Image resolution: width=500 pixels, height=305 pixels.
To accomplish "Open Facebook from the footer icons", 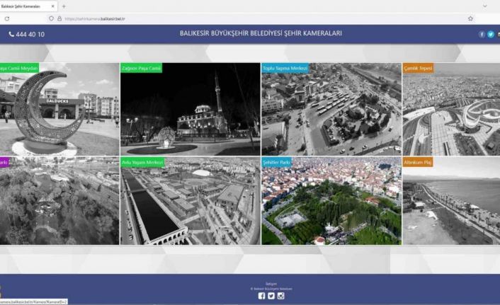I will (261, 296).
